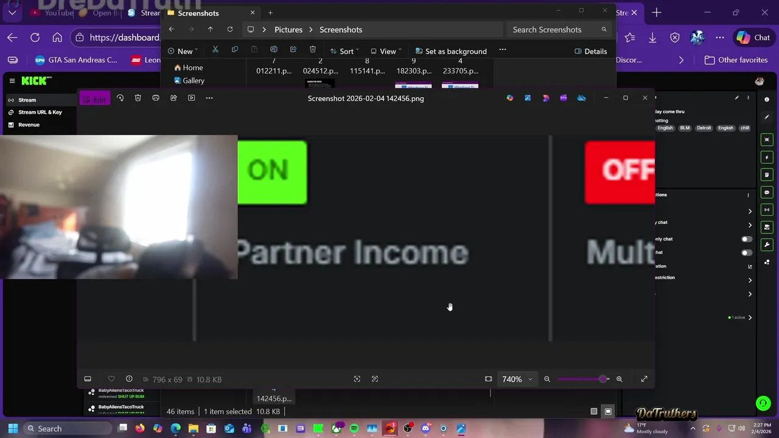Screen dimensions: 779x438
Task: Enter Photos fullscreen with the expand arrows
Action: 645,379
